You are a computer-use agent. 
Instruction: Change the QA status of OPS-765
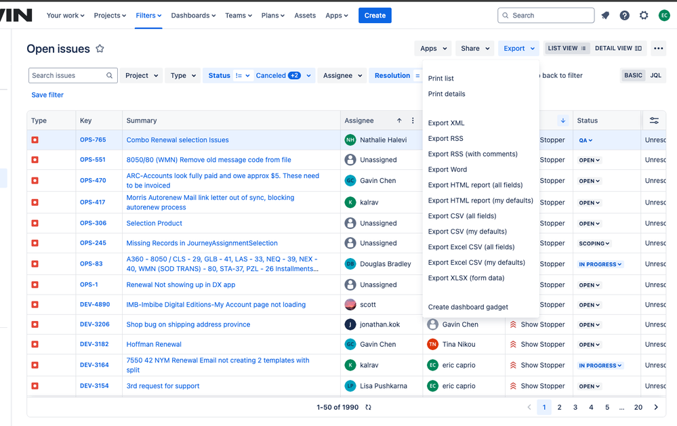(586, 140)
